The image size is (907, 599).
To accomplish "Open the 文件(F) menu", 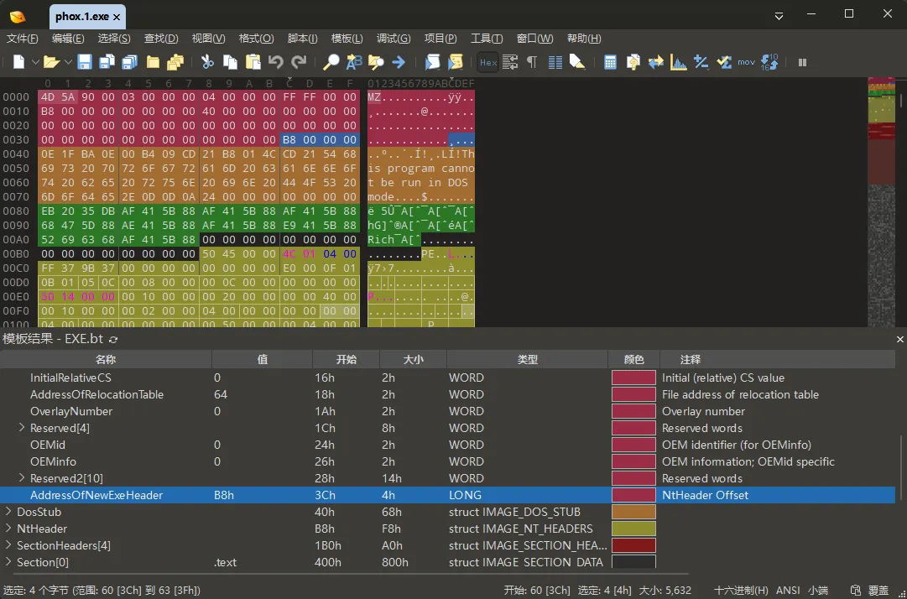I will [22, 39].
